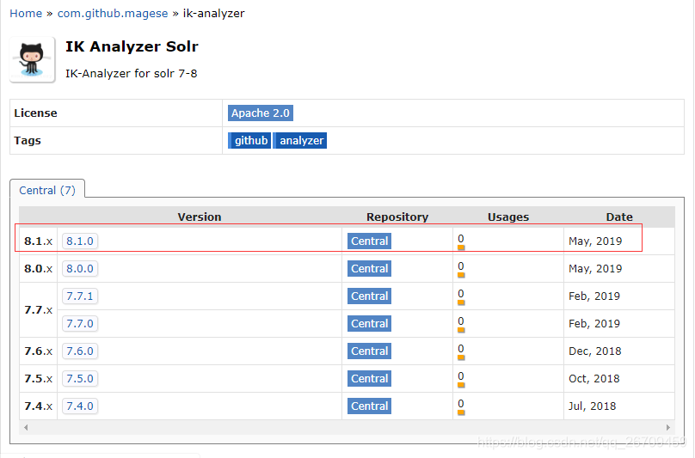Click the usage bar icon for 8.0.0
This screenshot has width=695, height=458.
(461, 275)
